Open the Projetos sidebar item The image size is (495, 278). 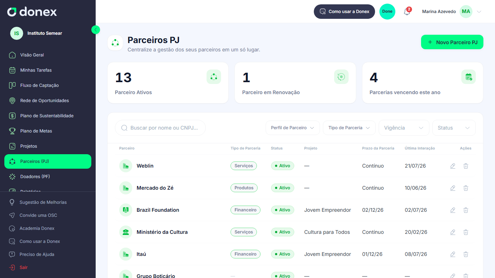click(x=48, y=146)
